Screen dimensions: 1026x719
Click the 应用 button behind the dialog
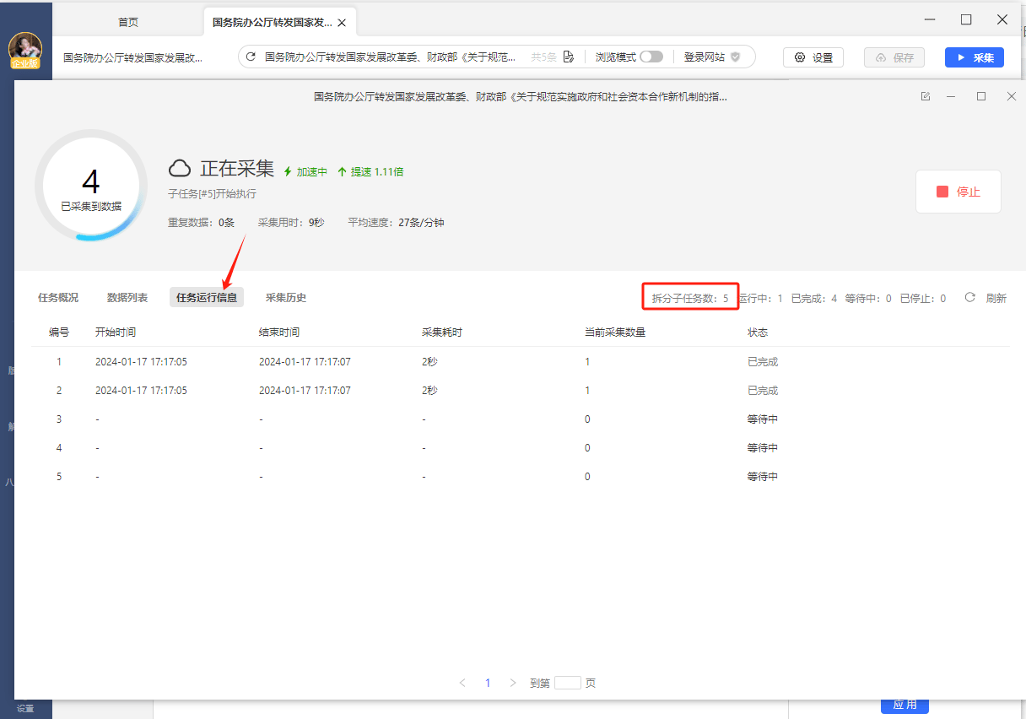pyautogui.click(x=904, y=705)
